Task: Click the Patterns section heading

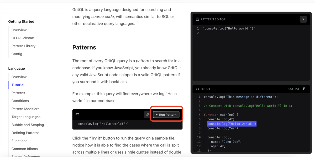Action: pyautogui.click(x=84, y=47)
